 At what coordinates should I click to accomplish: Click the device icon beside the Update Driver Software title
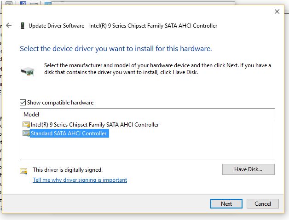(22, 26)
